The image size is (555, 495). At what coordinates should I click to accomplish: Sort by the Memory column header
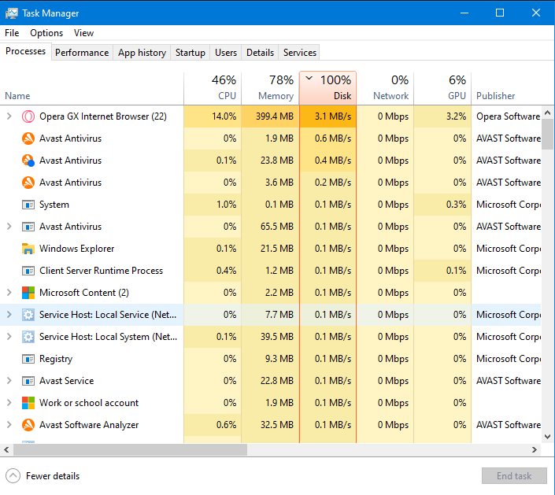tap(270, 88)
